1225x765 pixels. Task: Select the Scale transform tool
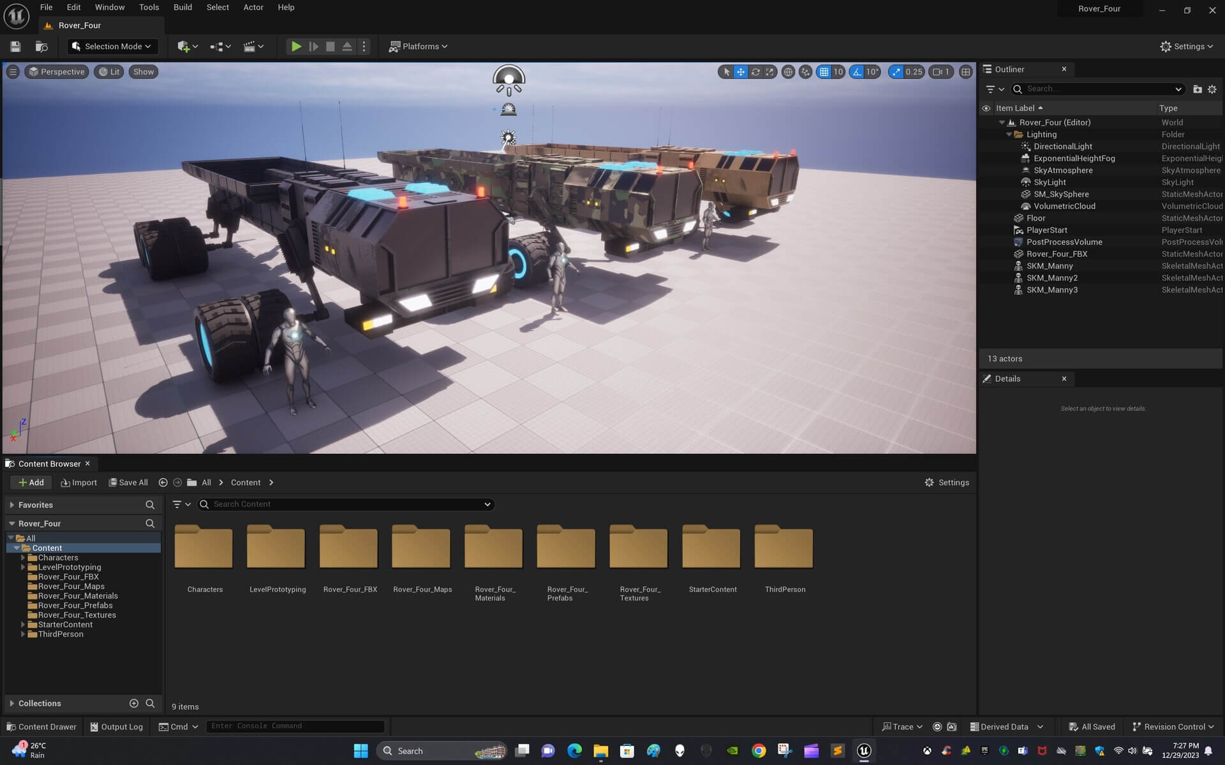pos(770,72)
